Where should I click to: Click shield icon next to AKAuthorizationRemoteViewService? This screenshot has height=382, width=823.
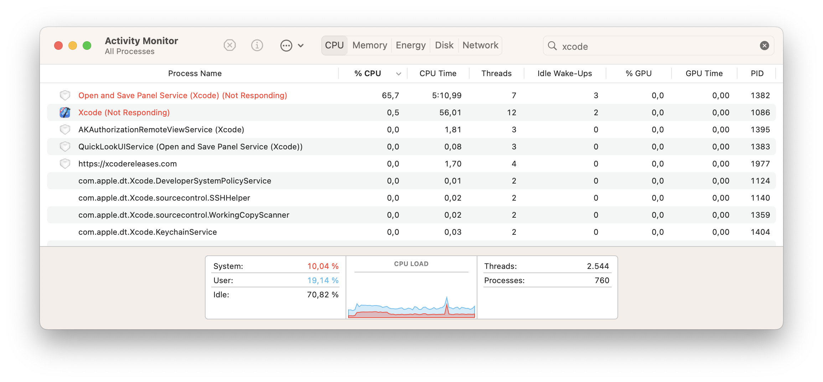click(65, 129)
